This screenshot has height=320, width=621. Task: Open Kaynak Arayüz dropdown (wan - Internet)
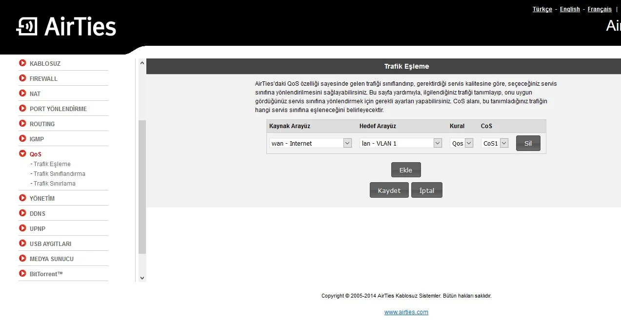click(311, 143)
